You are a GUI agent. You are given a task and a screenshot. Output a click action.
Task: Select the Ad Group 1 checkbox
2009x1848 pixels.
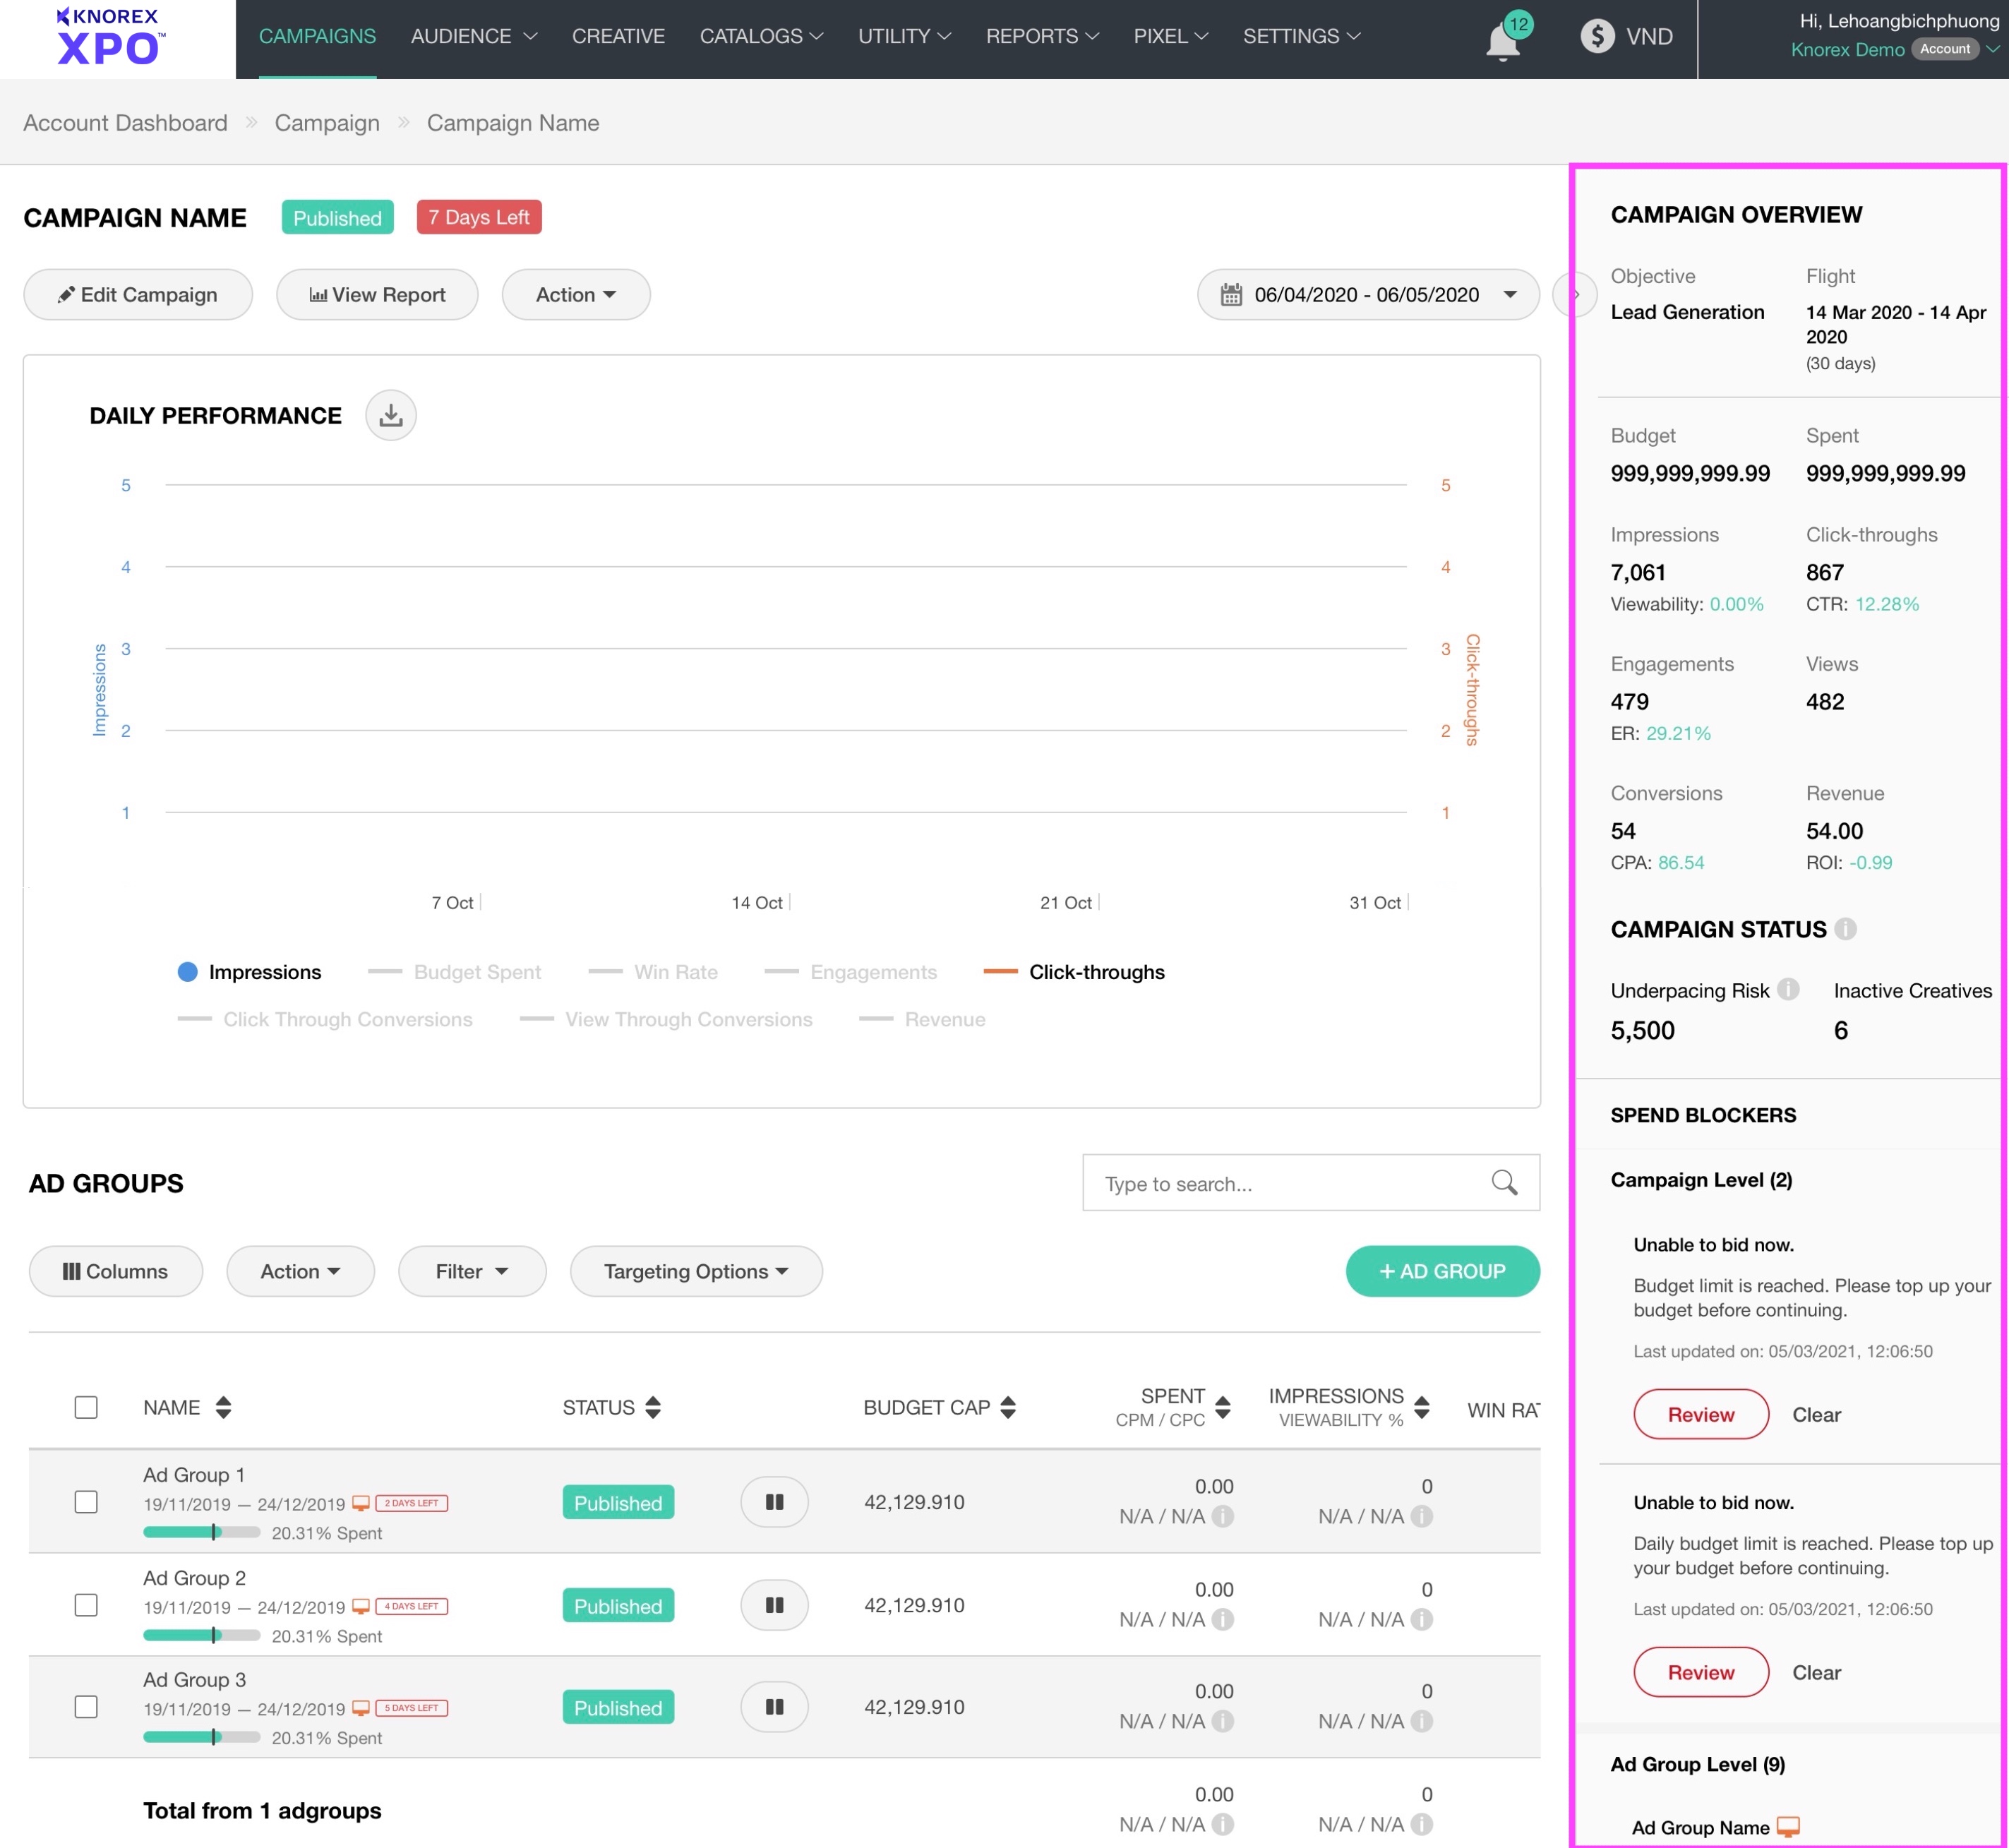(86, 1502)
